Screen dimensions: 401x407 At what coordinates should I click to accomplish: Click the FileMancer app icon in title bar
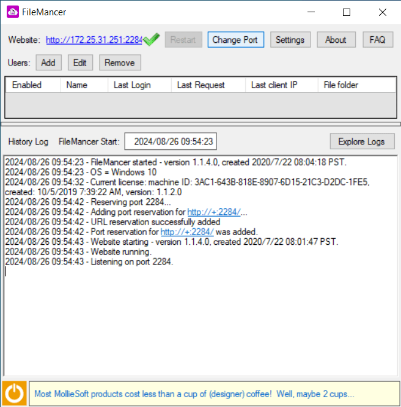(13, 12)
